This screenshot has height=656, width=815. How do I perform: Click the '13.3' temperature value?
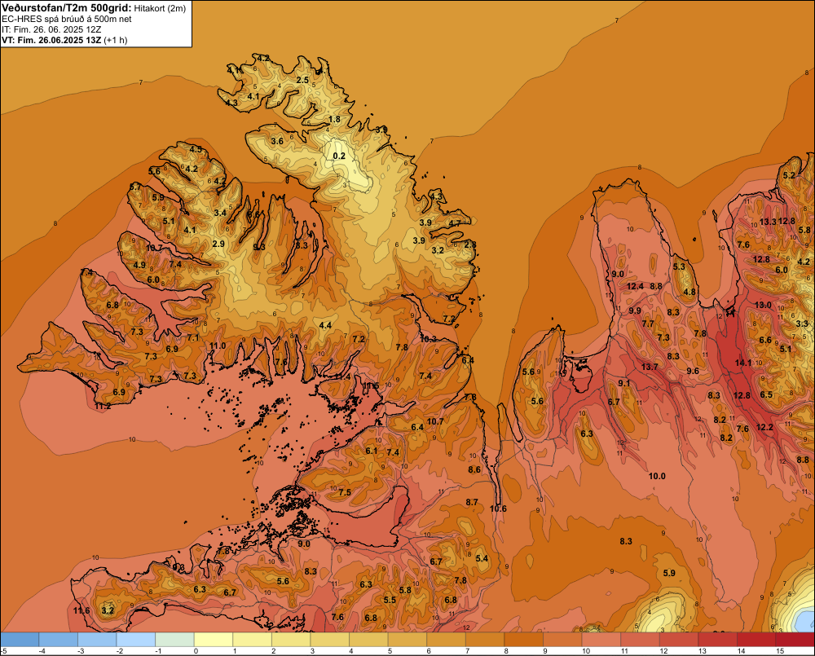[769, 222]
